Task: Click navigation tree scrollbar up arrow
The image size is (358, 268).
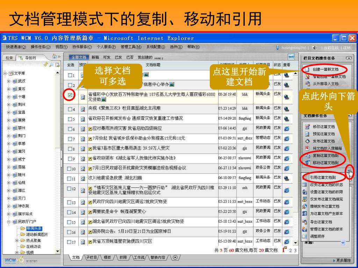Action: coord(58,73)
